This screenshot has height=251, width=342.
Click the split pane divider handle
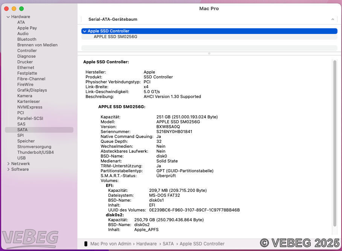[209, 54]
